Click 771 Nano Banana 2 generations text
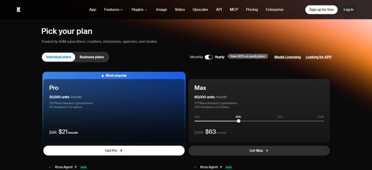 pos(216,103)
